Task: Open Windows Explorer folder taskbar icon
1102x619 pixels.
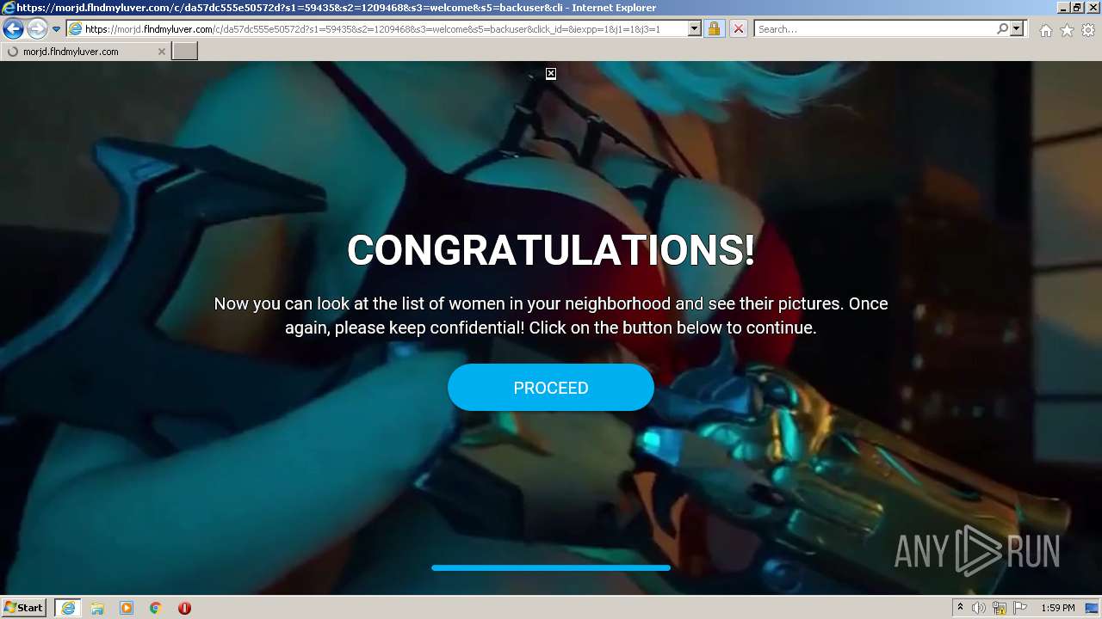Action: [x=97, y=608]
